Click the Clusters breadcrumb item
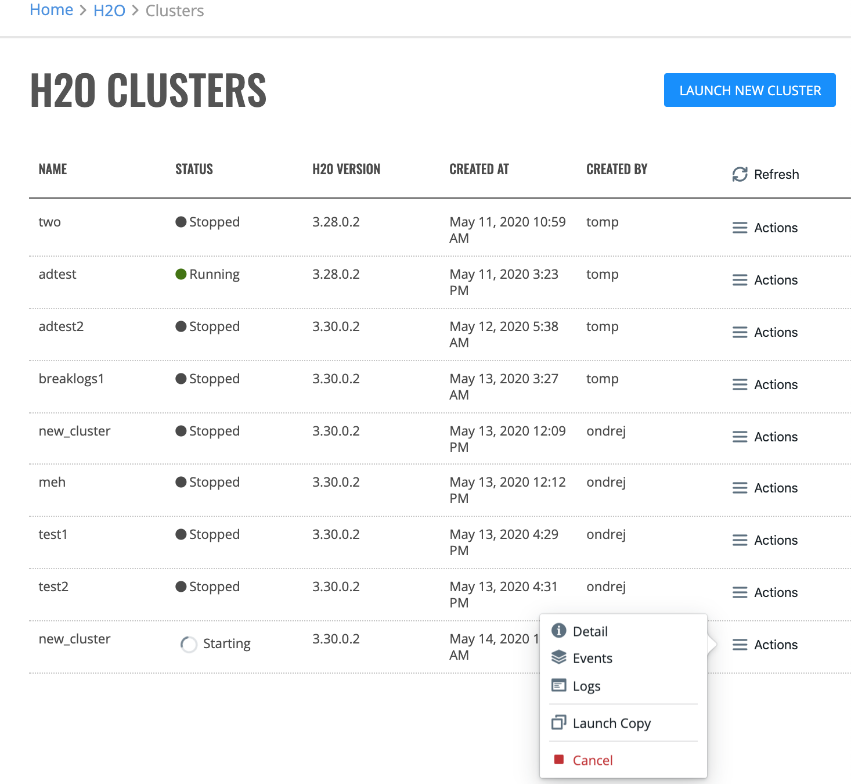Viewport: 851px width, 784px height. point(174,10)
